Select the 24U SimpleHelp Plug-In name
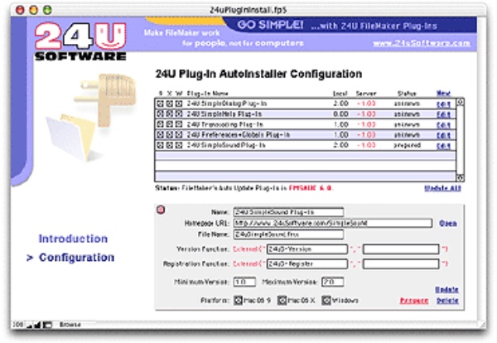497x343 pixels. (x=224, y=114)
